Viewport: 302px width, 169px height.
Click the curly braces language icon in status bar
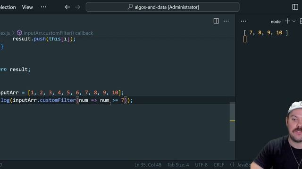232,165
